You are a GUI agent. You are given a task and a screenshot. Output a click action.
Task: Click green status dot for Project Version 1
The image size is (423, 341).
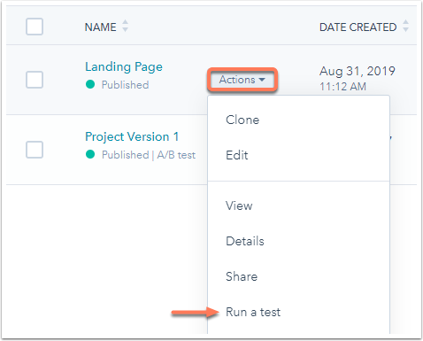coord(90,154)
